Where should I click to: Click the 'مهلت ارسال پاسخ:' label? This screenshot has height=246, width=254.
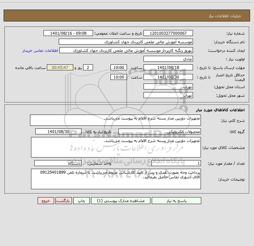[x=229, y=68]
